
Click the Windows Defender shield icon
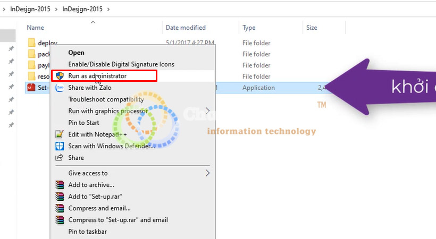60,146
